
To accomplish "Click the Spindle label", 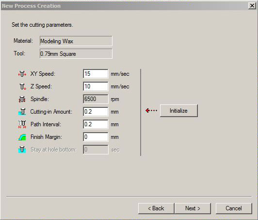I will 40,99.
